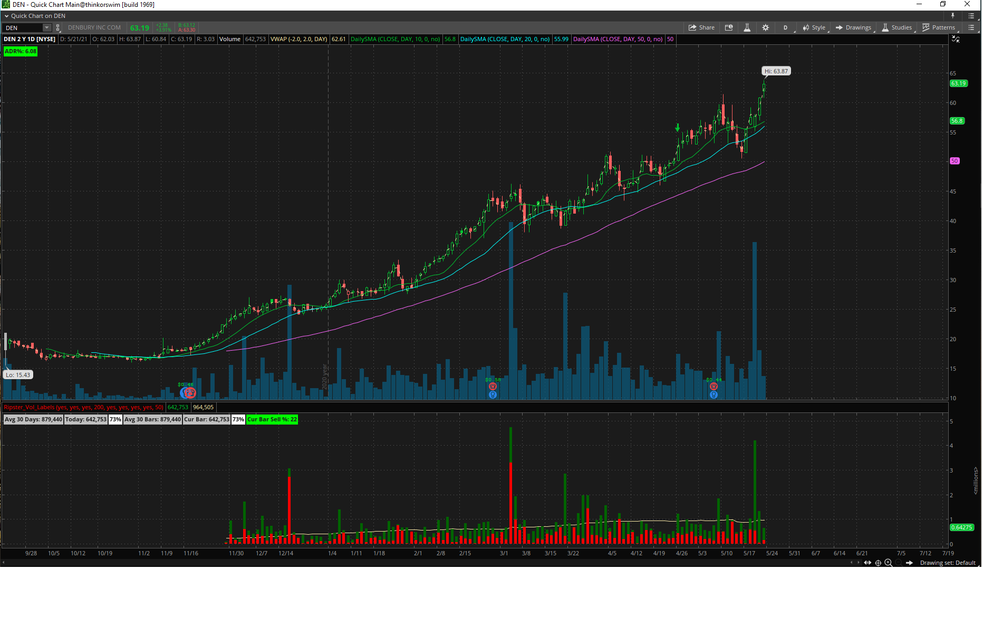Pin the Quick Chart gadget
This screenshot has height=636, width=983.
(x=952, y=16)
